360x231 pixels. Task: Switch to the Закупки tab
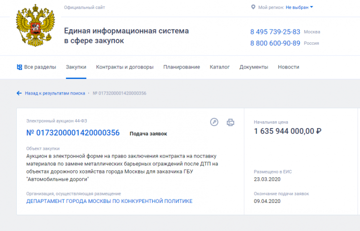pyautogui.click(x=76, y=67)
